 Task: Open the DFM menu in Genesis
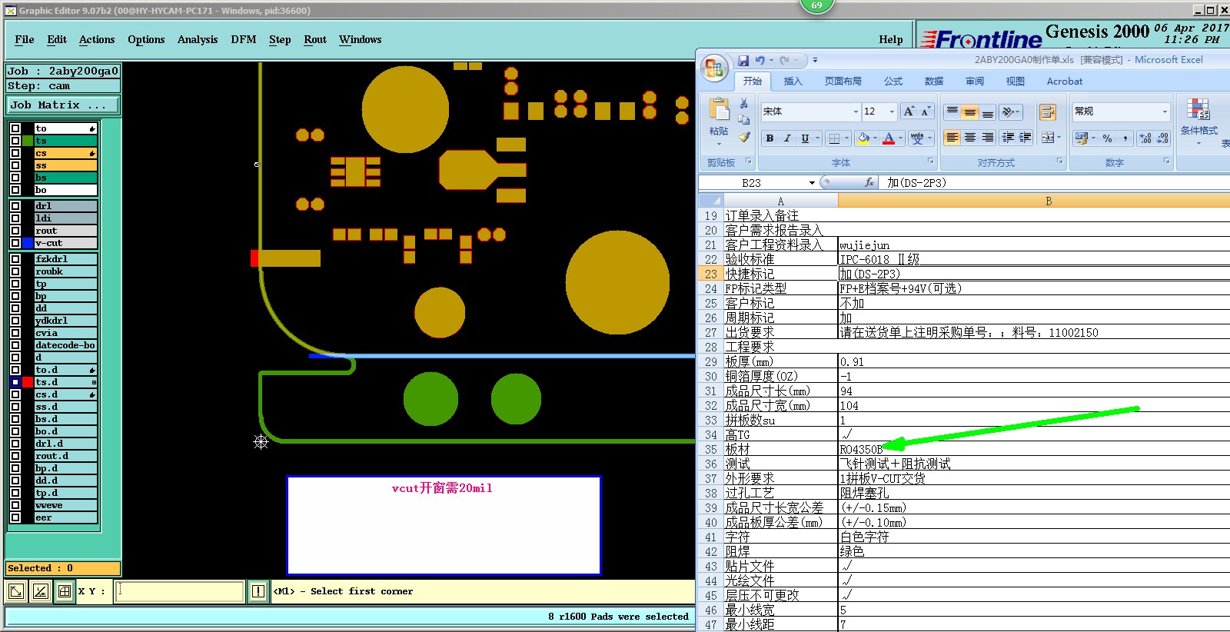244,39
